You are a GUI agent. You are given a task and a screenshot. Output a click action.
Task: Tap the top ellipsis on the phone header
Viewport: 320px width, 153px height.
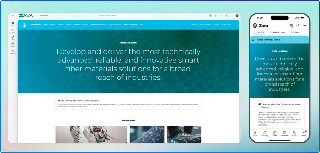305,25
